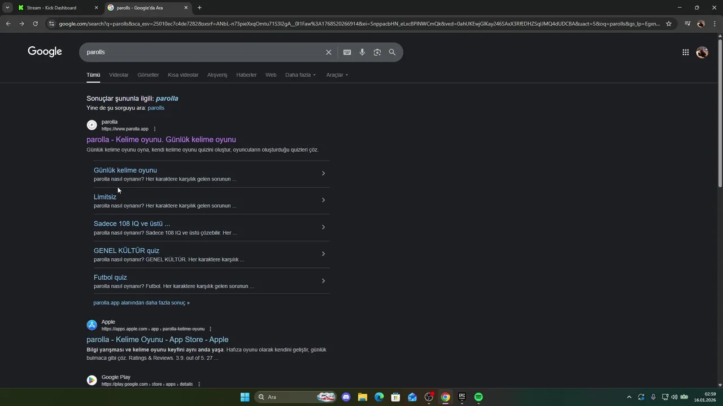Open Google Lens image search

377,52
